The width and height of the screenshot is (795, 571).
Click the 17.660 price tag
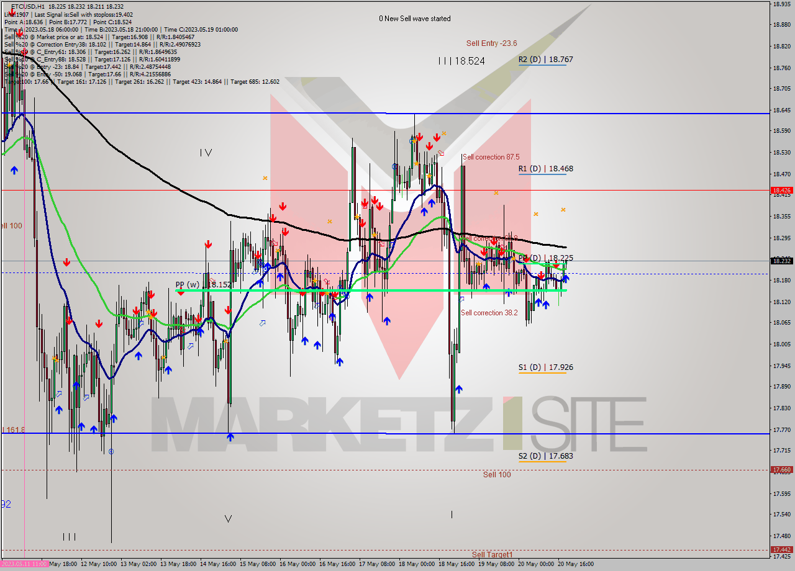click(x=781, y=470)
